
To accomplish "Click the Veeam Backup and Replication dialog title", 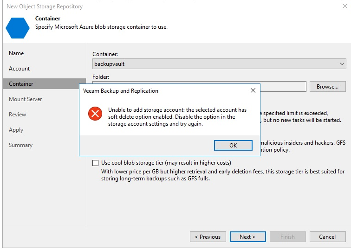I will tap(121, 91).
